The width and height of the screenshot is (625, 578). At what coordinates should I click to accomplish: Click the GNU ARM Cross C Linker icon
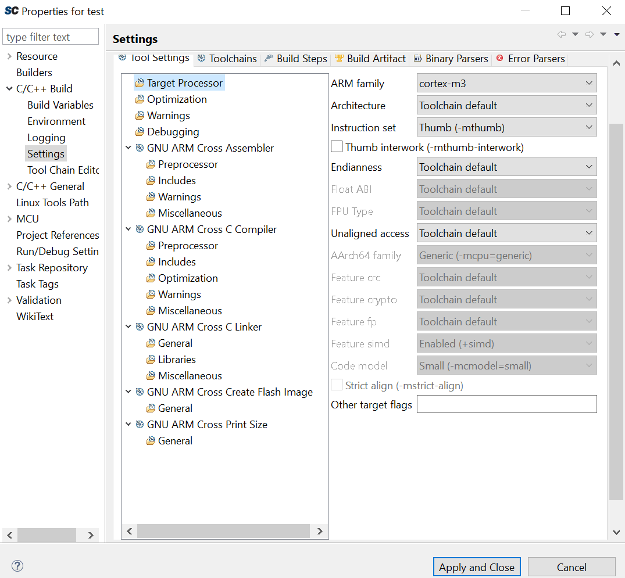tap(140, 327)
